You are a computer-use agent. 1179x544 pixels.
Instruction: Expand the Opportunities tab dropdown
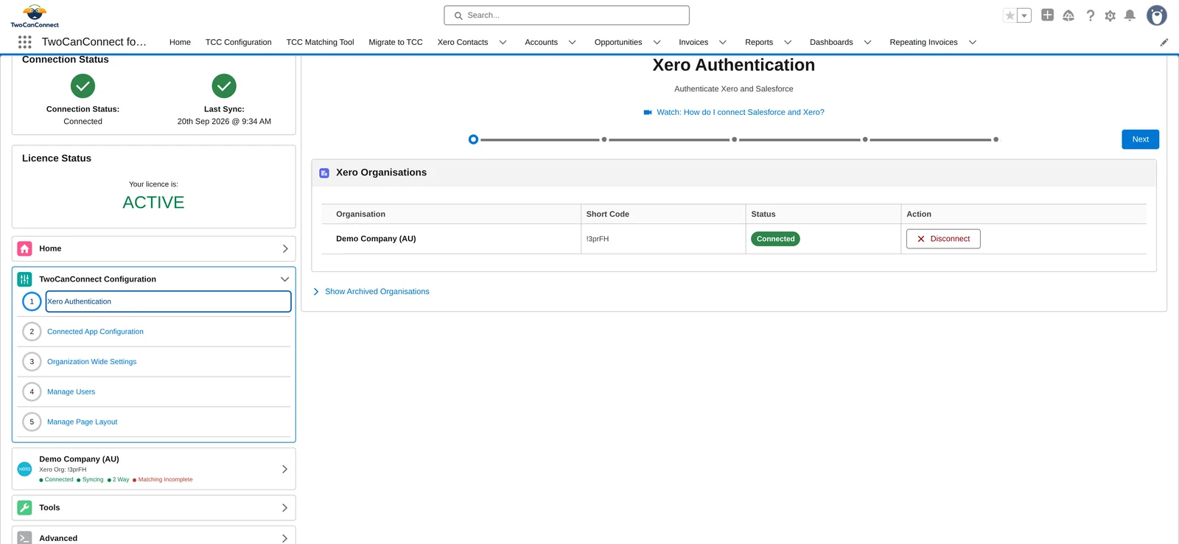click(657, 43)
